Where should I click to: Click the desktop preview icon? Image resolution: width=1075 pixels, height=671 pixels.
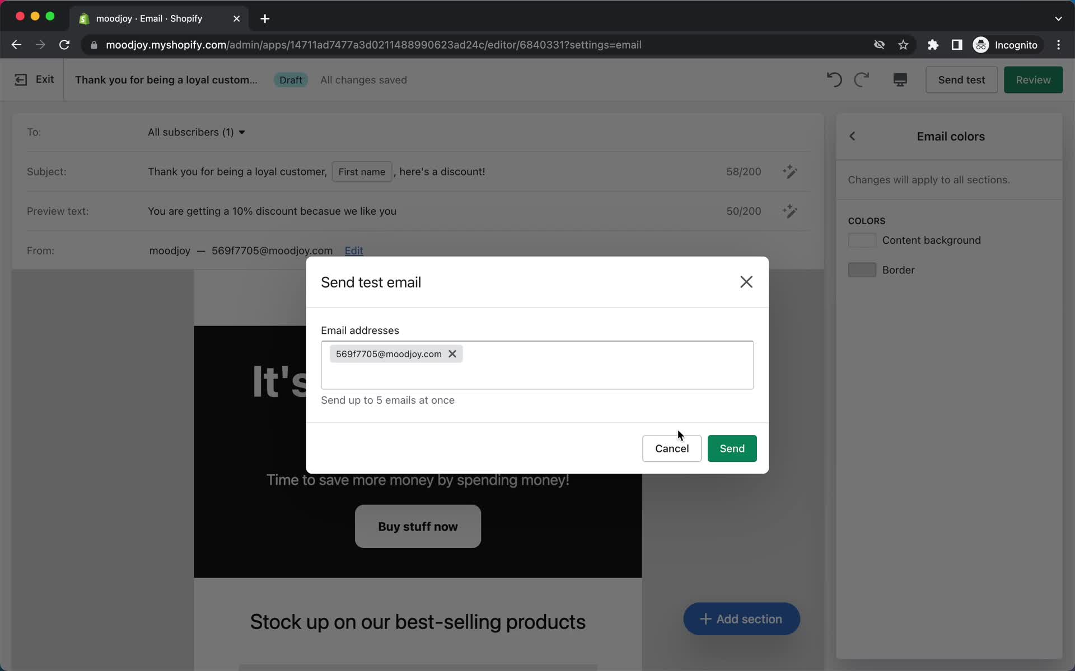pyautogui.click(x=899, y=79)
